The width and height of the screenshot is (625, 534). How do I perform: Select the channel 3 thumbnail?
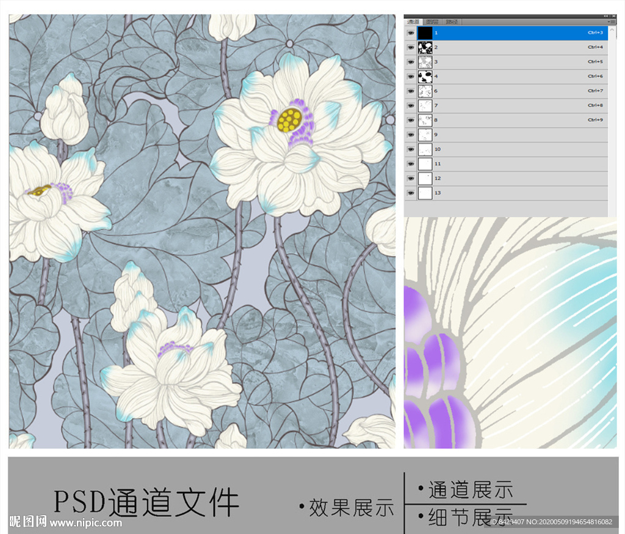(x=425, y=62)
